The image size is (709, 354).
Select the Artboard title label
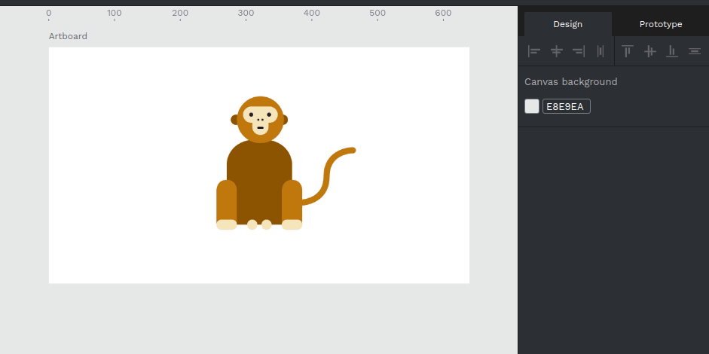coord(68,36)
